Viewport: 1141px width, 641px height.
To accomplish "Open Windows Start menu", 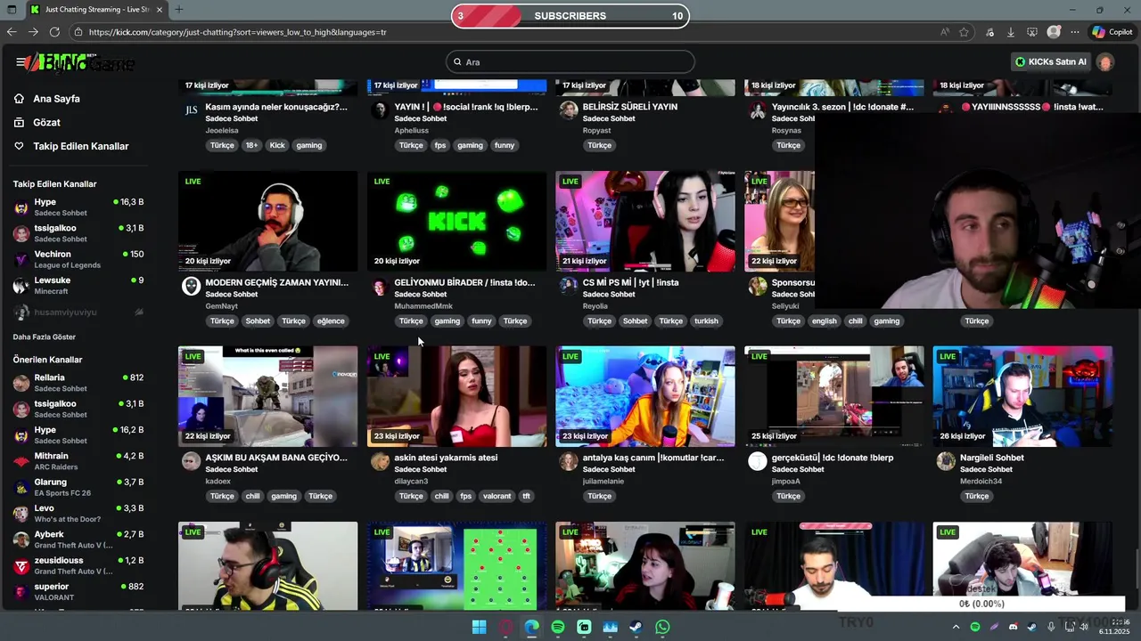I will (479, 628).
